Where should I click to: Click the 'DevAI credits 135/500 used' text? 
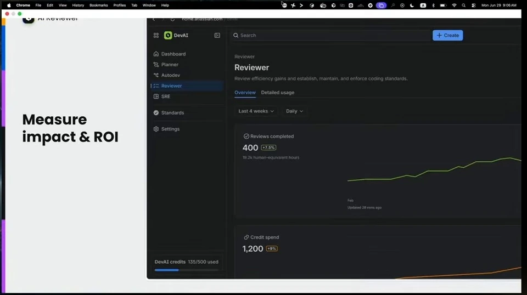point(186,262)
